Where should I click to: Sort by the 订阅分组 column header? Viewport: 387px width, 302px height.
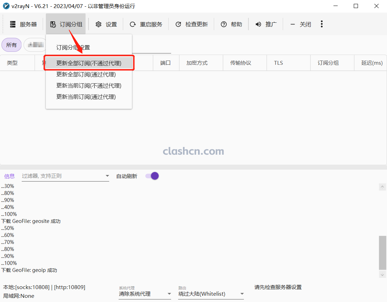coord(332,63)
